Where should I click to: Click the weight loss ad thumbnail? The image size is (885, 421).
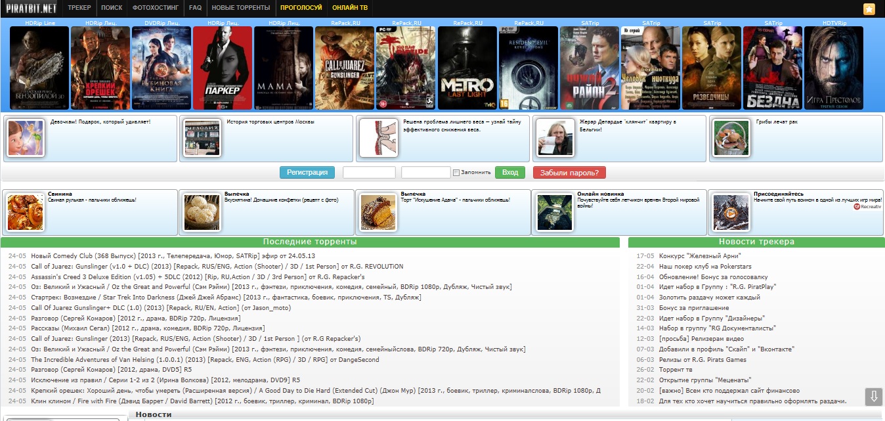[379, 138]
